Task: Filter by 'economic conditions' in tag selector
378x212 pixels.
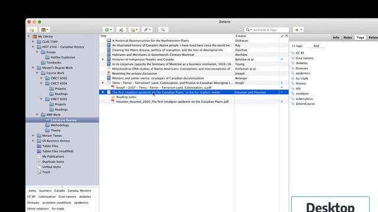Action: (x=57, y=203)
